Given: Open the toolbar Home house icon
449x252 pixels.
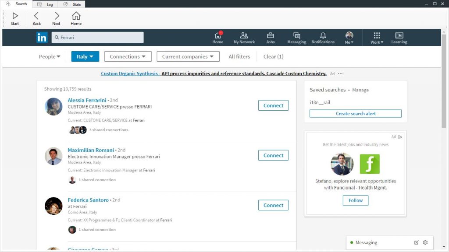Looking at the screenshot, I should point(76,16).
